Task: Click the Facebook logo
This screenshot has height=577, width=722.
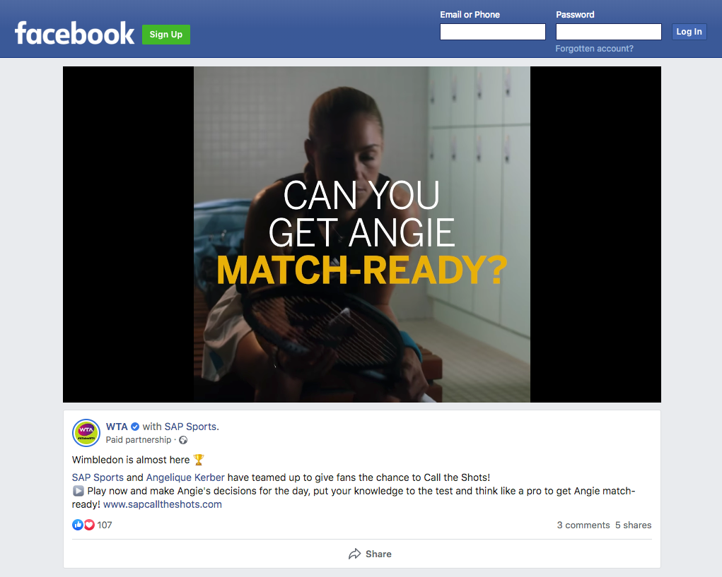Action: click(74, 34)
